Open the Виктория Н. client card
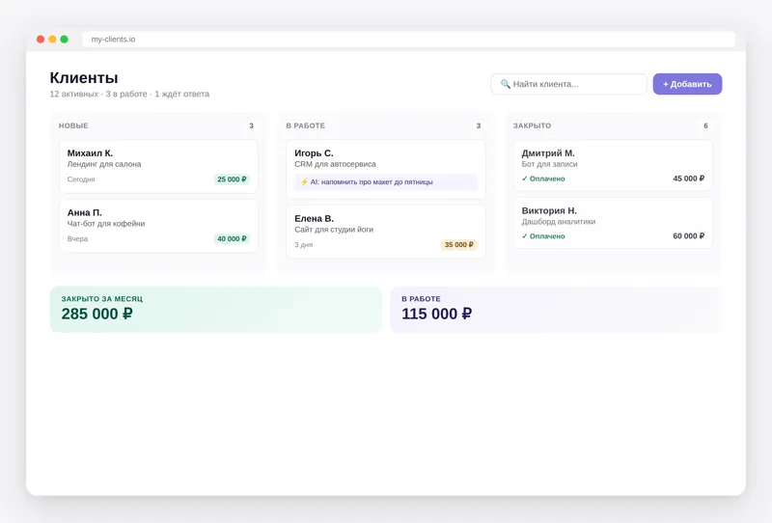772x523 pixels. [613, 223]
